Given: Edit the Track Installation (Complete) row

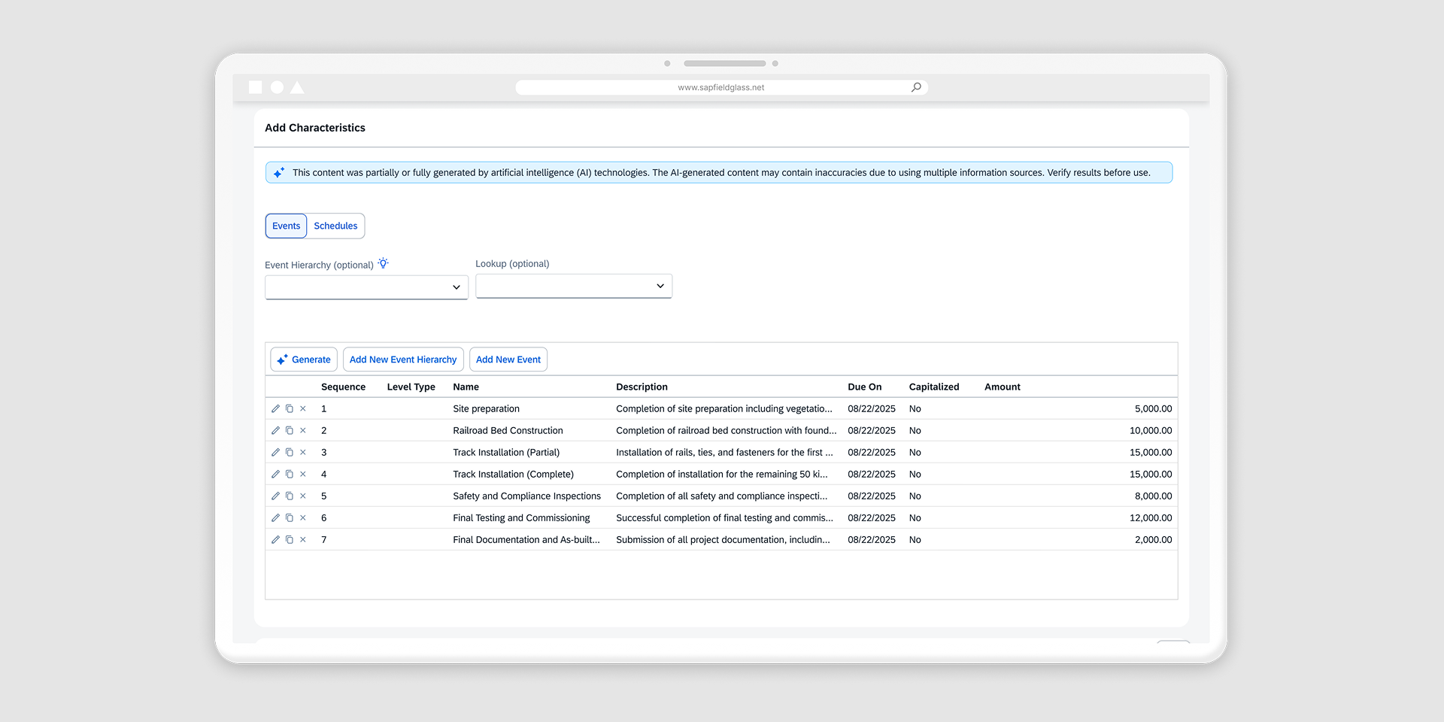Looking at the screenshot, I should tap(275, 475).
